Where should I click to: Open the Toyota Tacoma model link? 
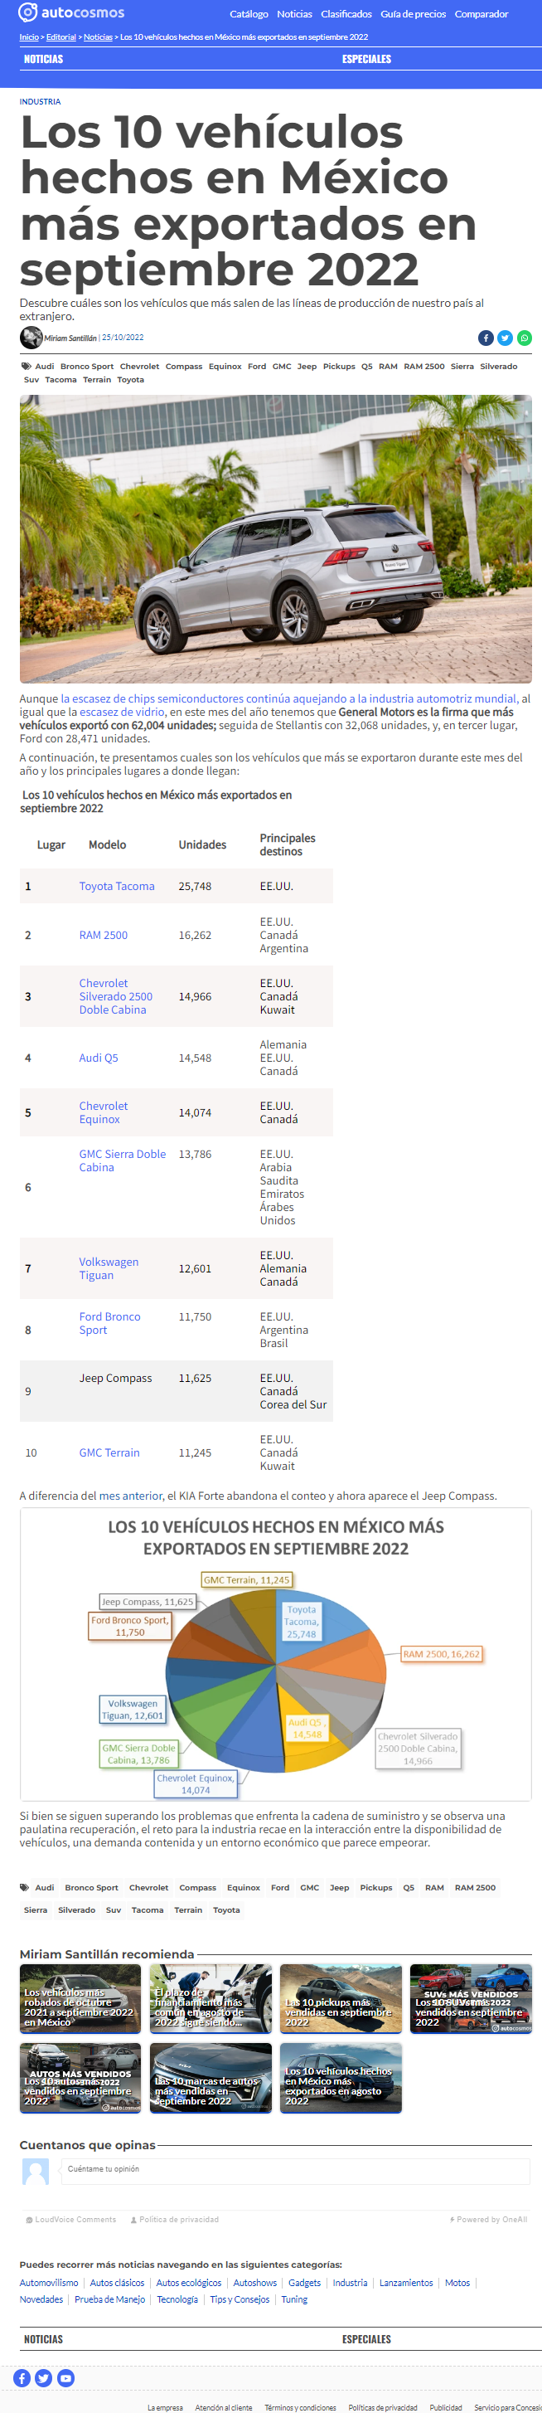(117, 886)
